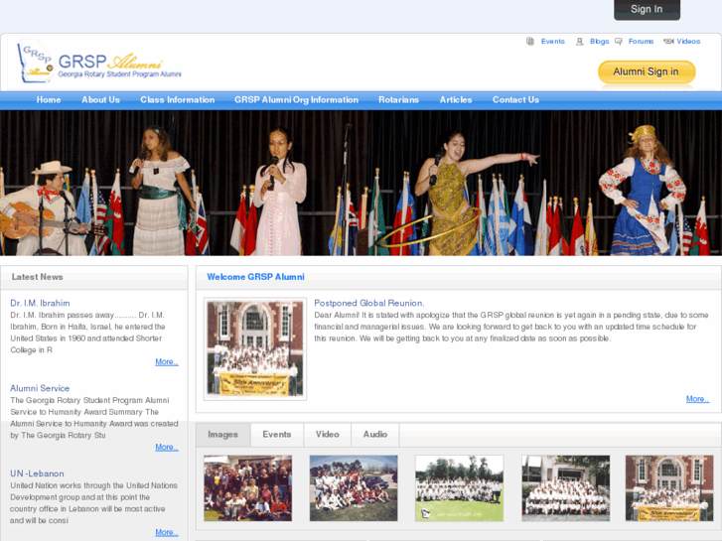Open the Forums link

point(641,42)
